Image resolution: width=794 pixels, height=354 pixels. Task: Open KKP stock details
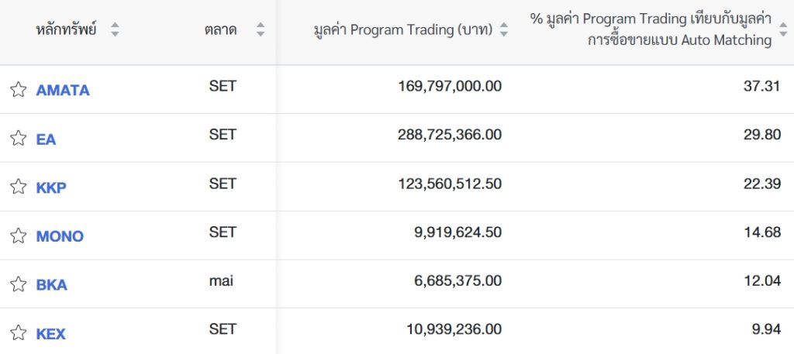(51, 187)
